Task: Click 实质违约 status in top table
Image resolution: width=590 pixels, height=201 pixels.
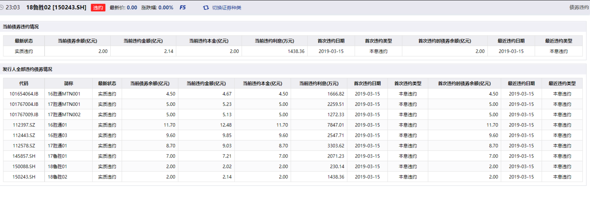Action: (x=24, y=51)
